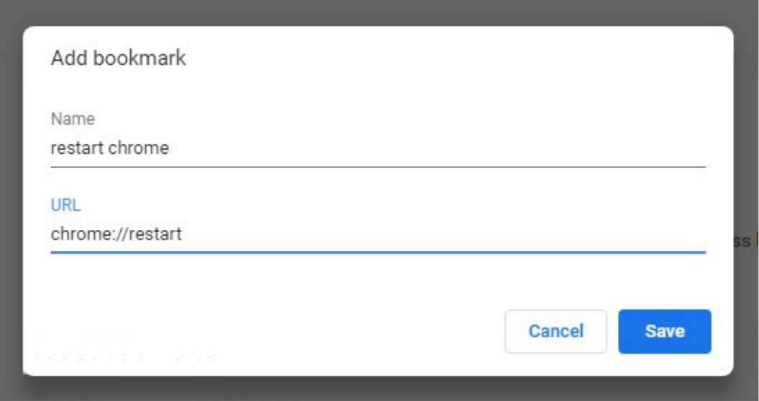
Task: Click the gray underline beneath Name field
Action: click(378, 166)
